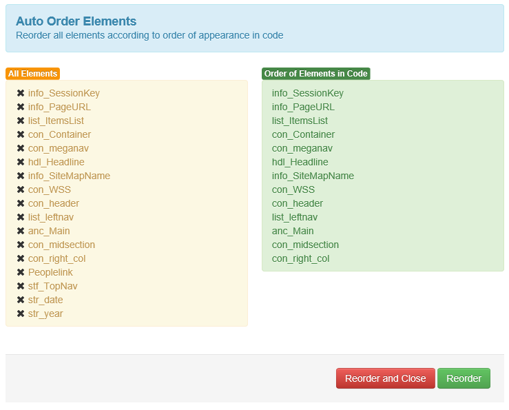Click the Order of Elements in Code label
Viewport: 509px width, 410px height.
(x=316, y=74)
